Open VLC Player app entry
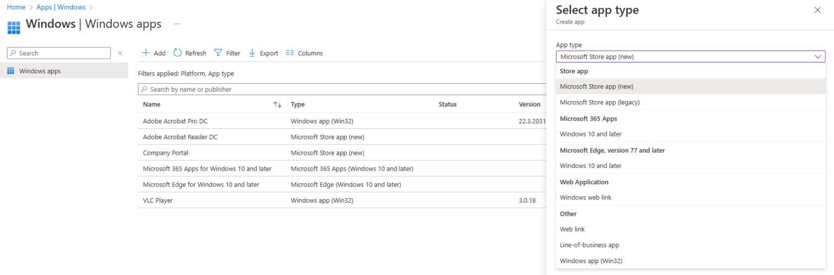Viewport: 834px width, 275px height. click(x=158, y=200)
